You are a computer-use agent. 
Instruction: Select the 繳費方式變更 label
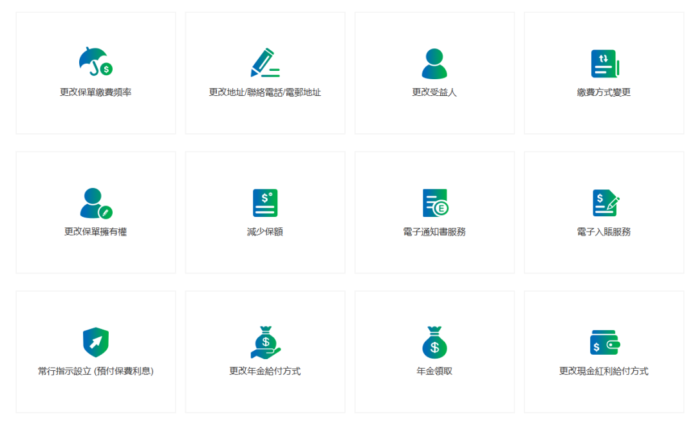click(604, 93)
